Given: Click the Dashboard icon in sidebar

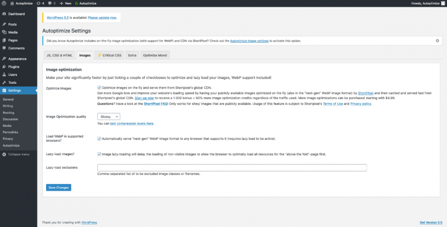Looking at the screenshot, I should tap(4, 14).
